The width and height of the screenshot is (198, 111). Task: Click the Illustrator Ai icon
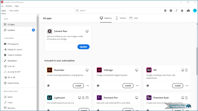point(49,70)
